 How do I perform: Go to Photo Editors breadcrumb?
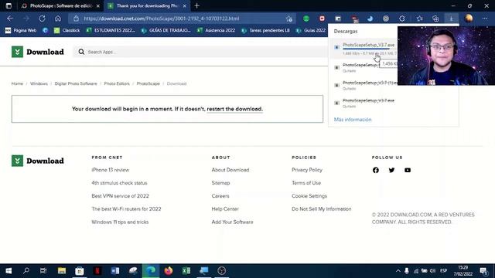117,83
